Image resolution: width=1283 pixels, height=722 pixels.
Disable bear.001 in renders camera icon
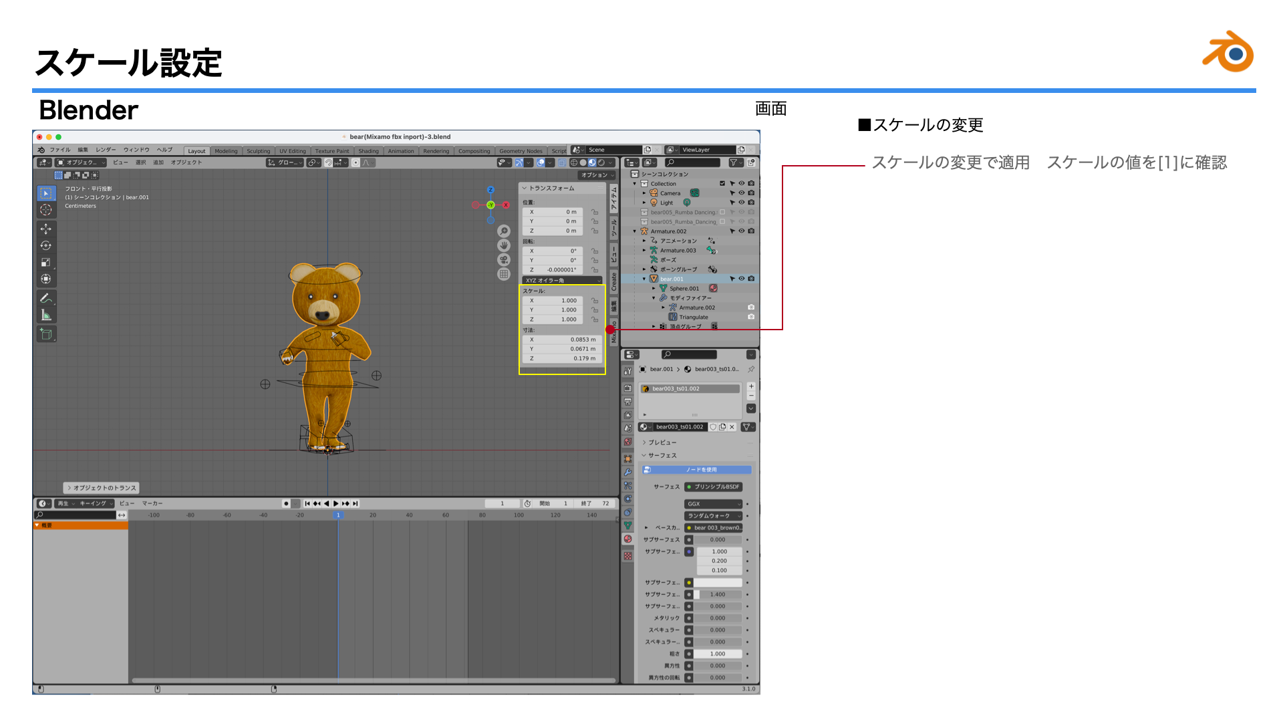coord(751,279)
